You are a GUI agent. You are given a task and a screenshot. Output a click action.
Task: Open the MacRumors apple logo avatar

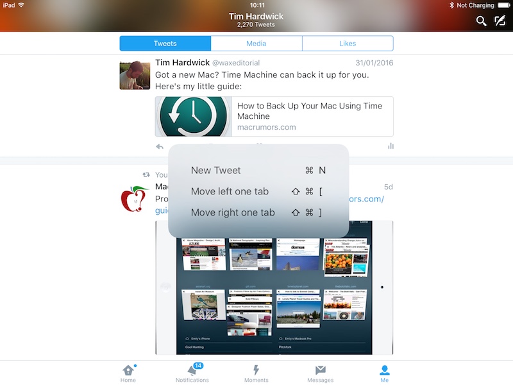tap(135, 199)
